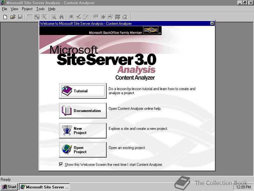The width and height of the screenshot is (254, 191).
Task: Click the spider explore toolbar icon
Action: (x=71, y=17)
